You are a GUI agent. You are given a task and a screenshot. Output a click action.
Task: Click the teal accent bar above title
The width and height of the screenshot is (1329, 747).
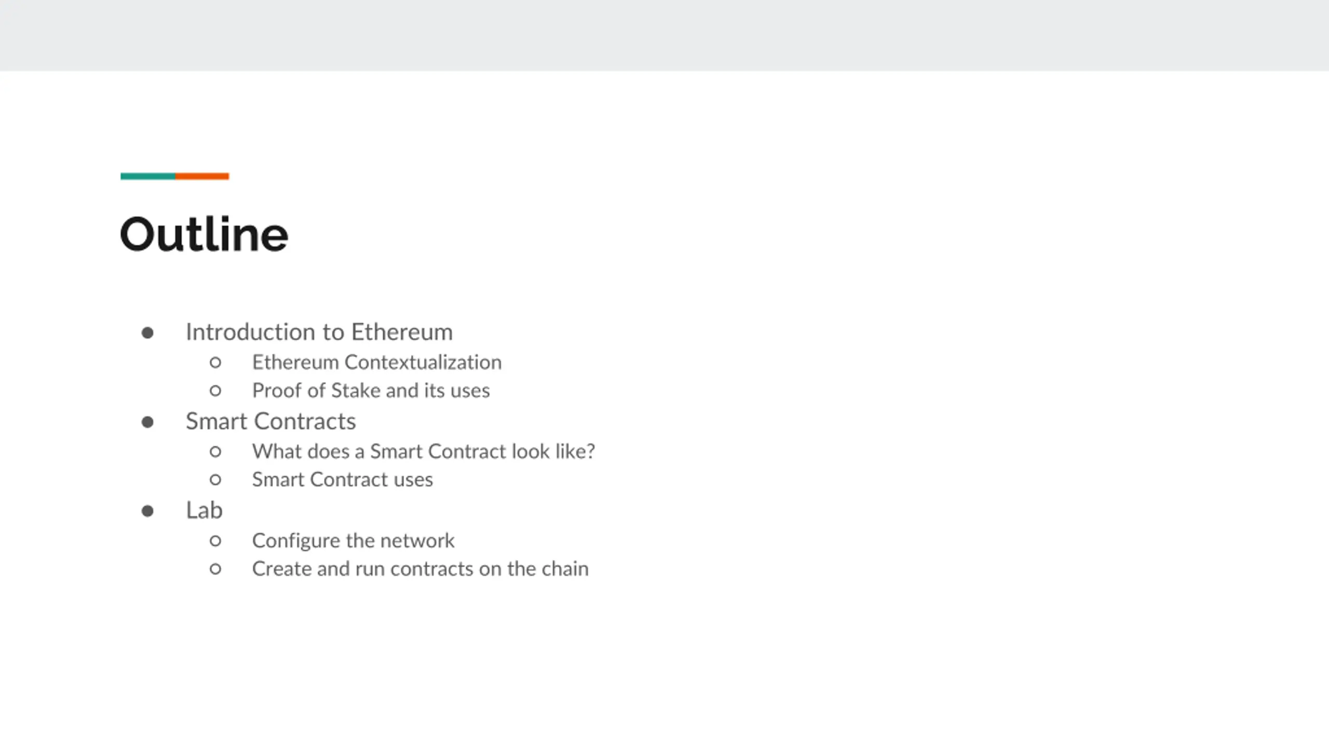click(148, 176)
